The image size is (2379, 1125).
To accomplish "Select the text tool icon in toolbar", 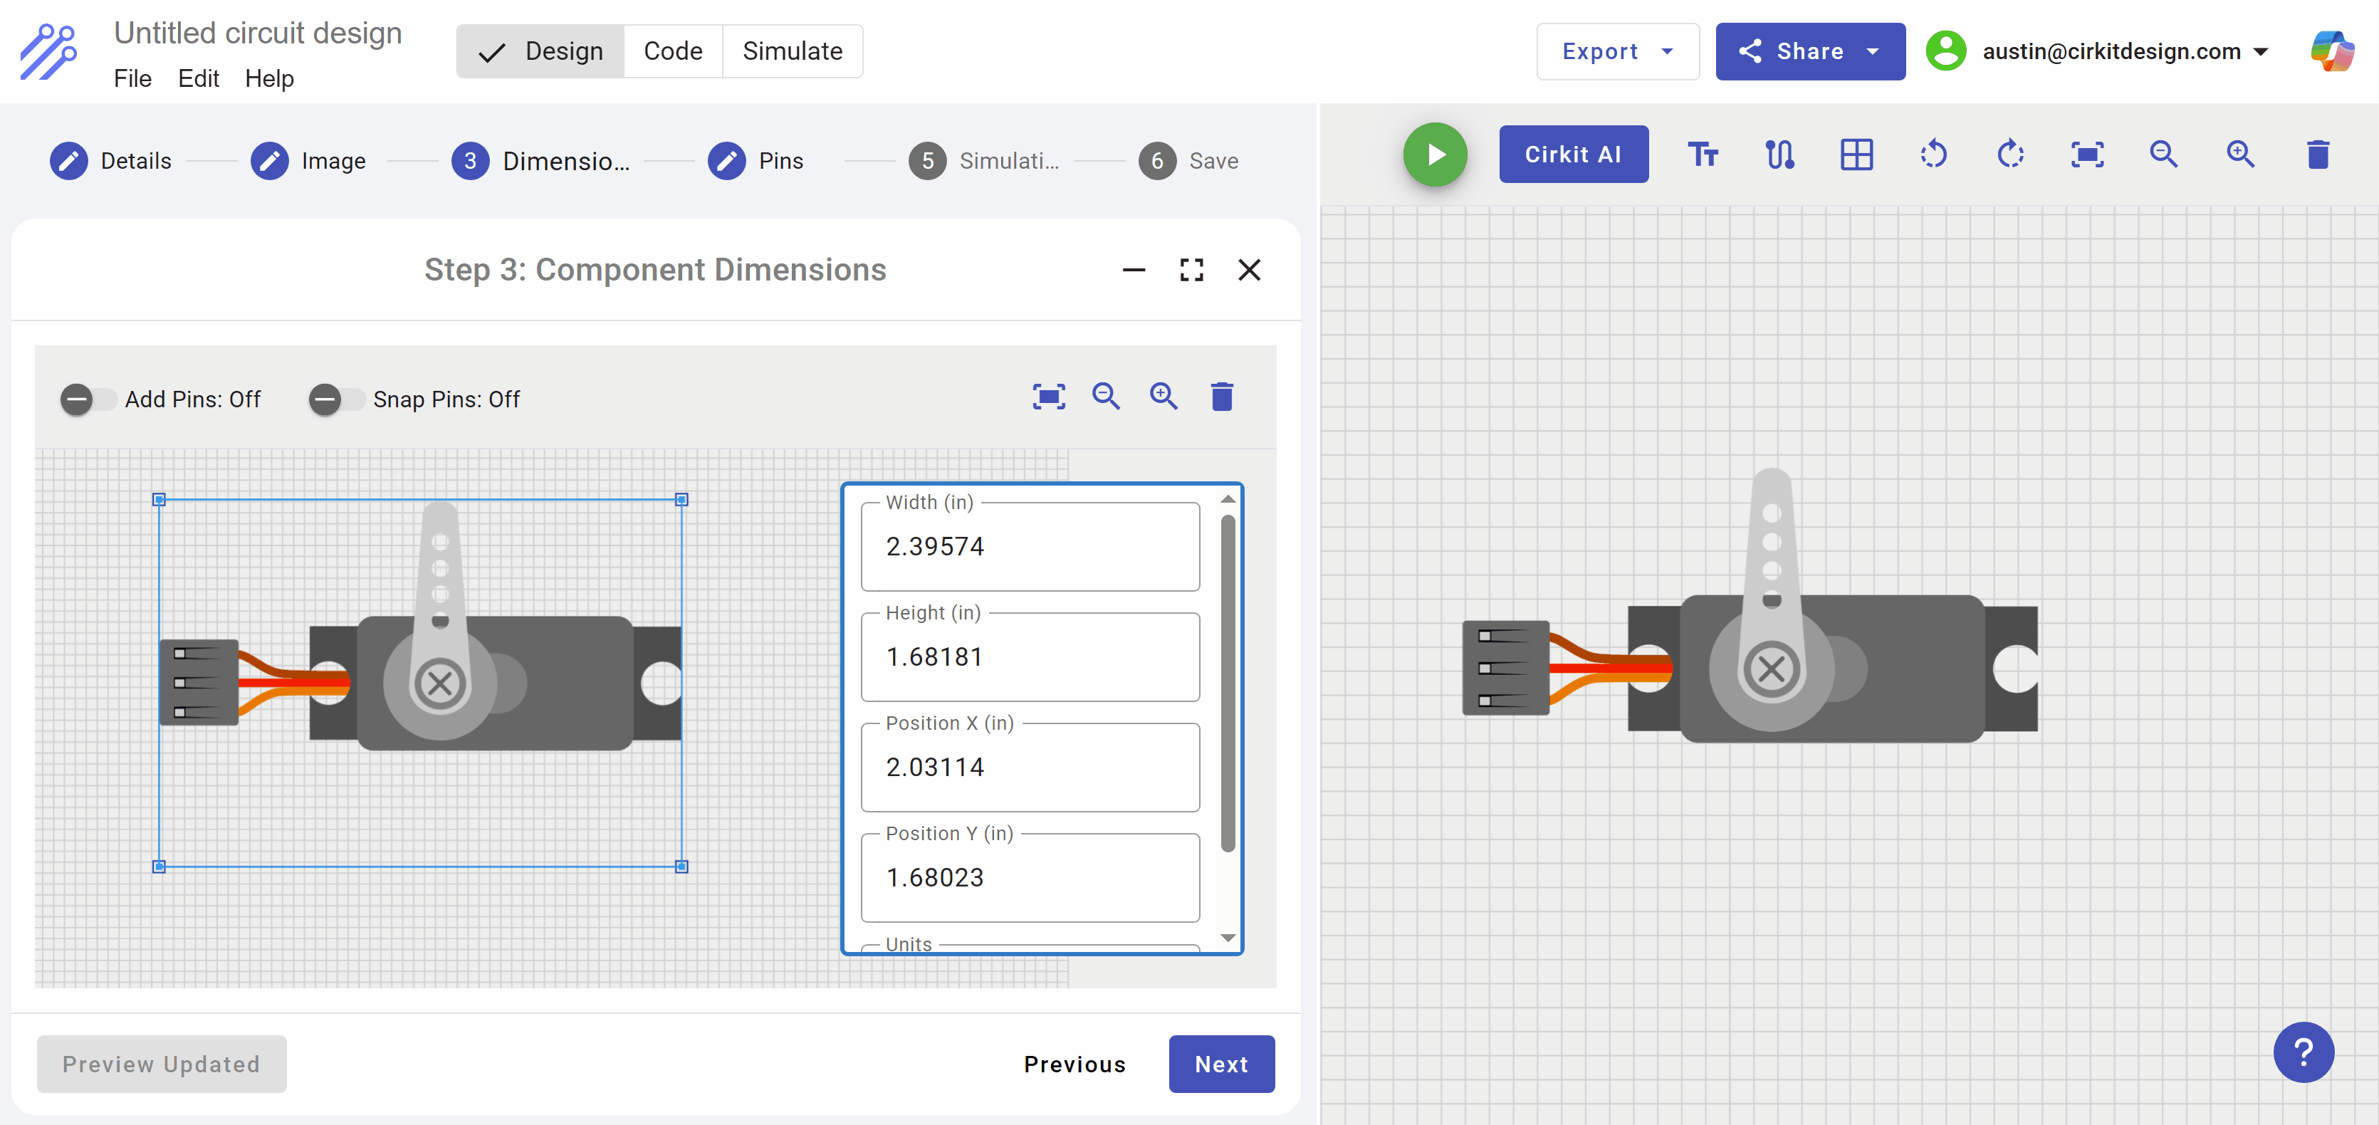I will click(x=1702, y=155).
